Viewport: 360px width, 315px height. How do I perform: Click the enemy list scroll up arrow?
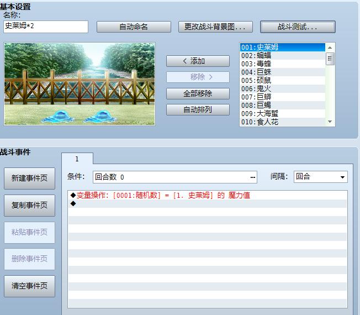coord(330,48)
